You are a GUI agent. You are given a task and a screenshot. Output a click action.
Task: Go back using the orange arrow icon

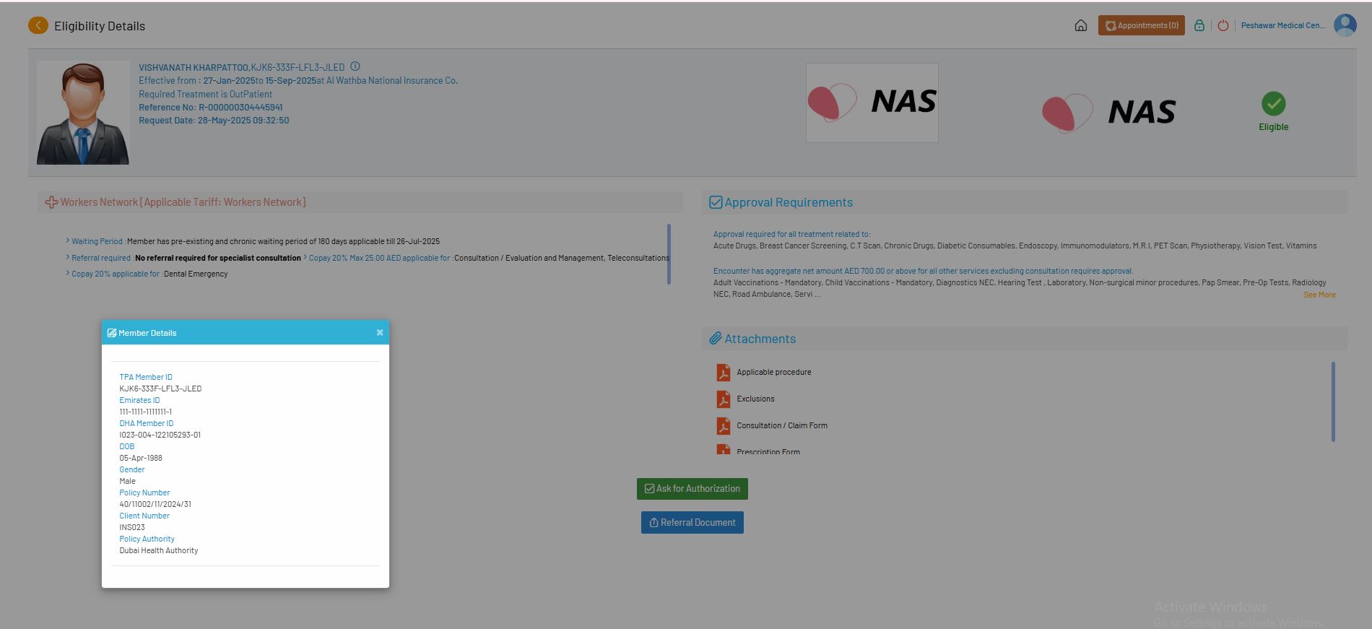(38, 25)
